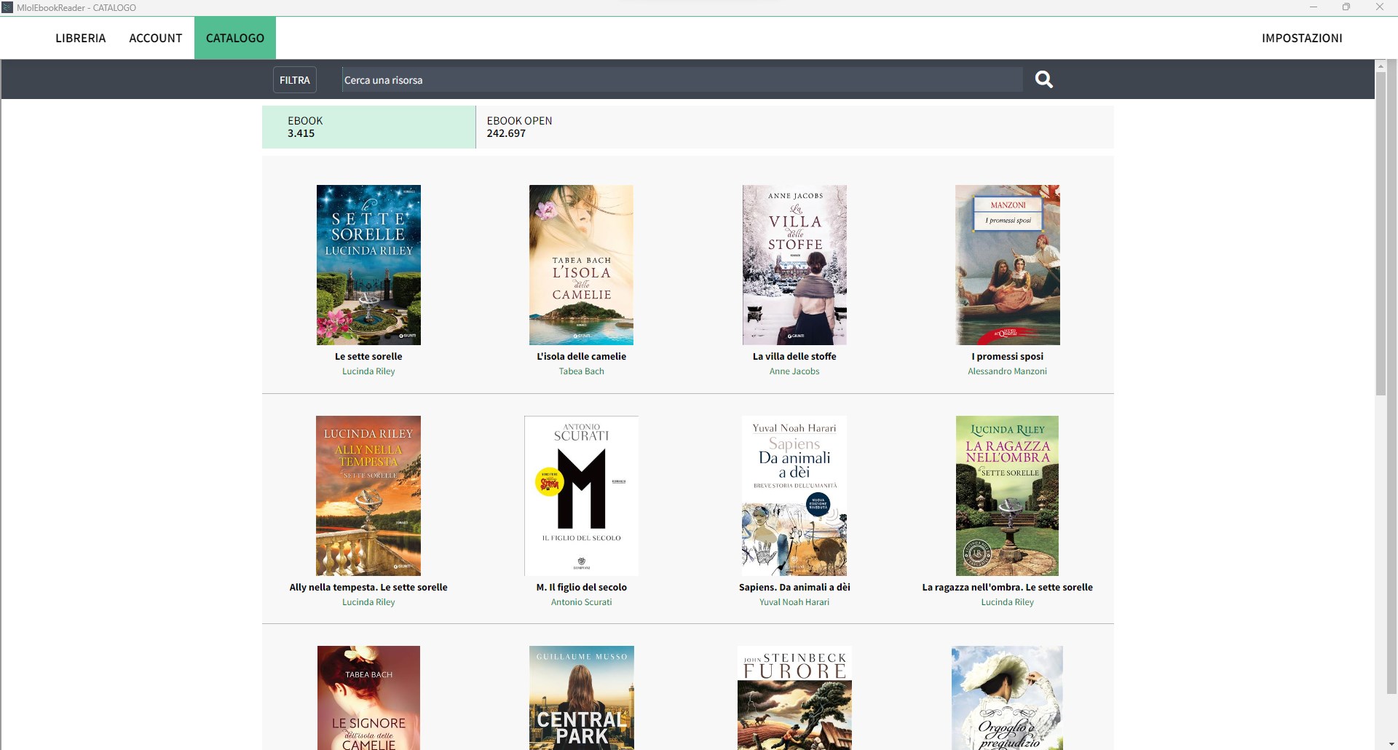Click the 'Sapiens. Da animali a dèi' title

794,587
